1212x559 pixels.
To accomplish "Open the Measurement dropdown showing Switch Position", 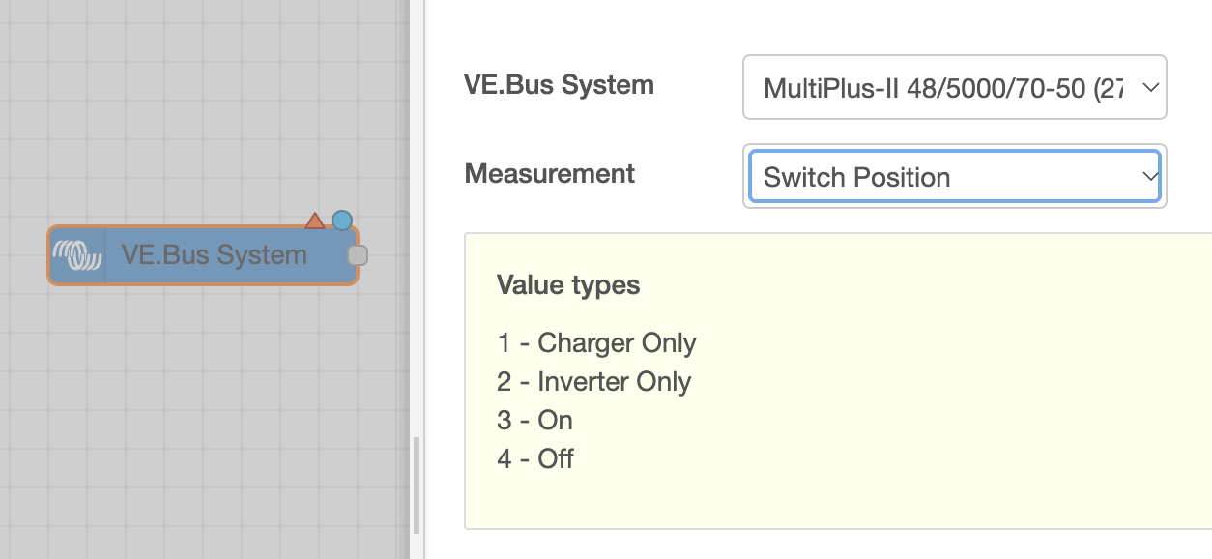I will [955, 177].
